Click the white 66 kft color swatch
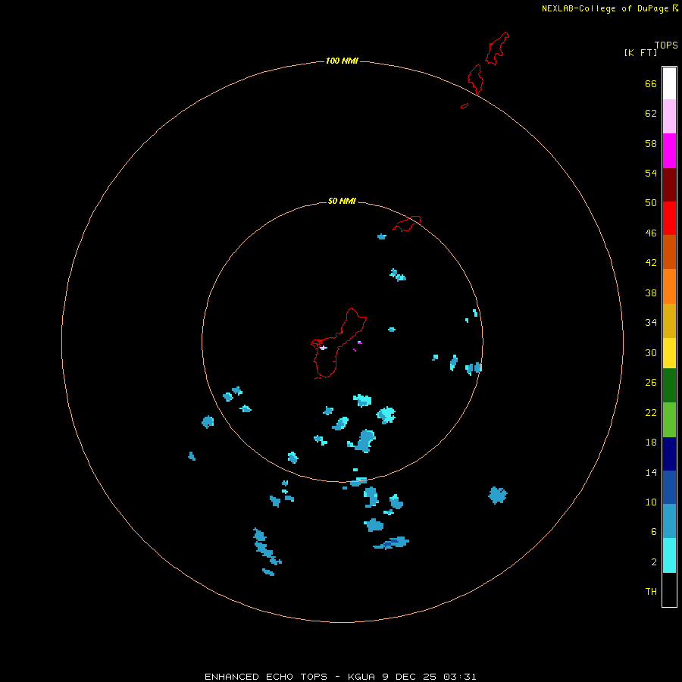Viewport: 682px width, 682px height. tap(669, 83)
